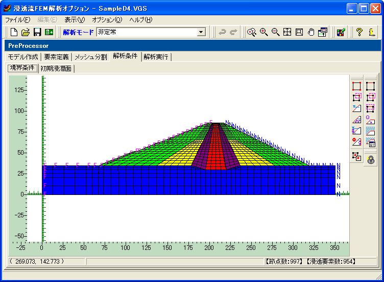The image size is (384, 282).
Task: Click the zoom out magnifier icon
Action: [275, 32]
